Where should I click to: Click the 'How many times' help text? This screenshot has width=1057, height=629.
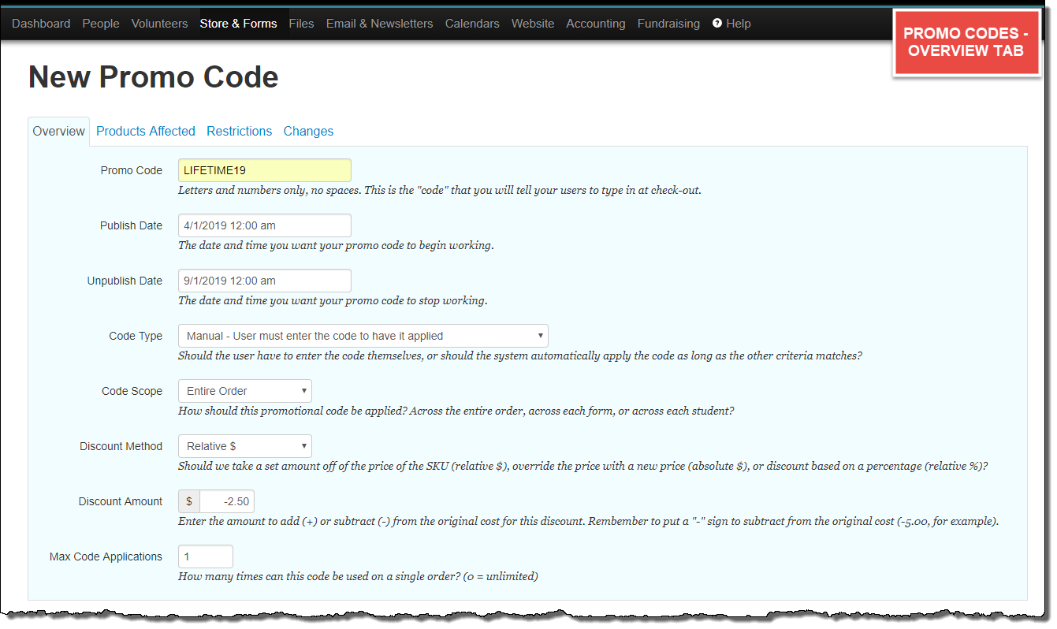coord(359,576)
